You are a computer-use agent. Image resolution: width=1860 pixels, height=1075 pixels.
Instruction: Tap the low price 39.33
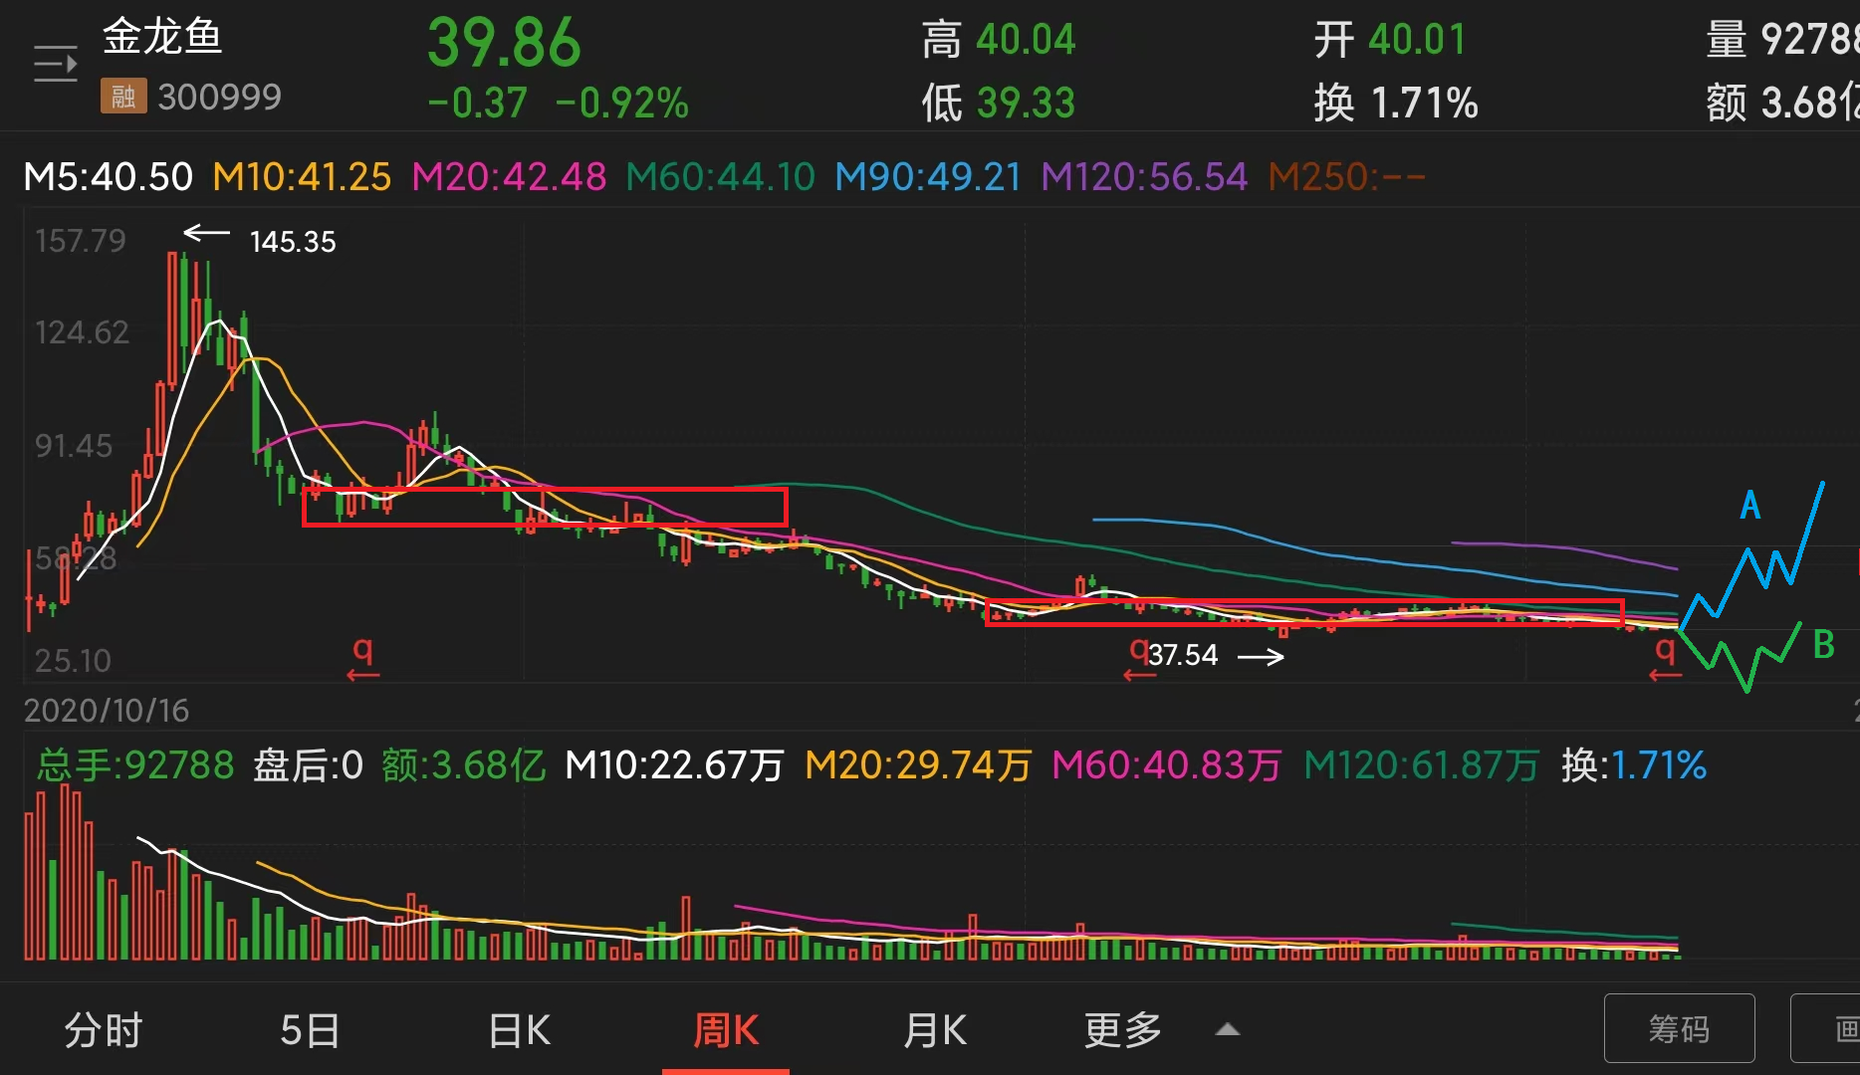(x=1026, y=103)
